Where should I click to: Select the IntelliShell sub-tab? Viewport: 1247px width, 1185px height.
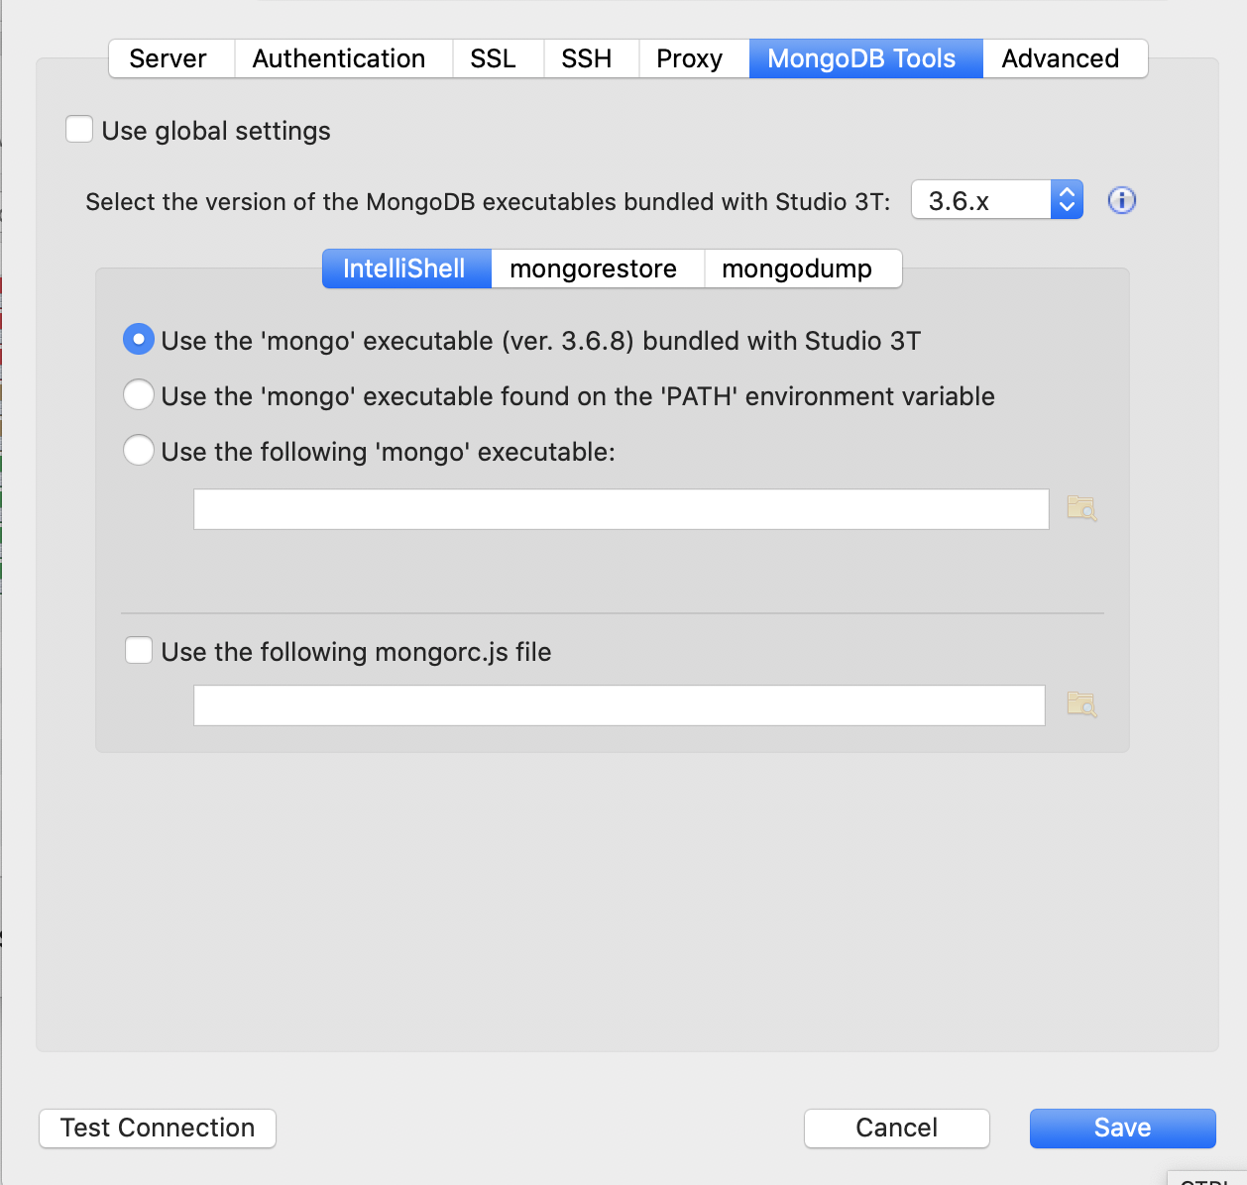406,269
